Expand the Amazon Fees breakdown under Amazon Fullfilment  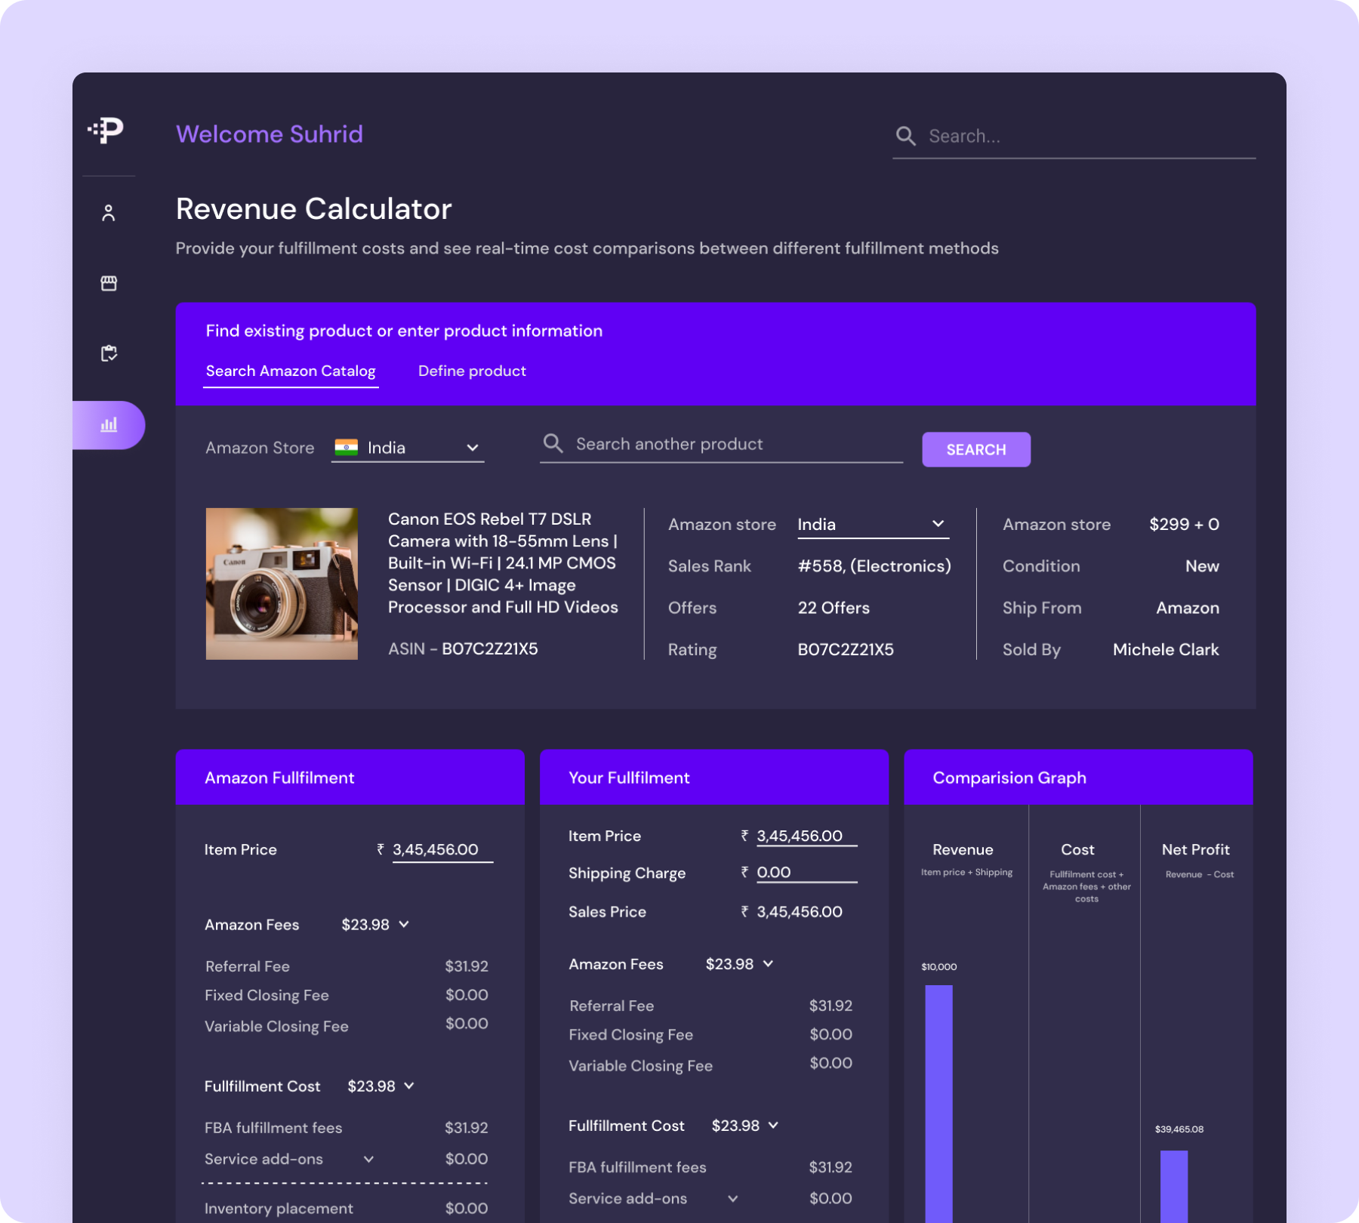coord(405,924)
